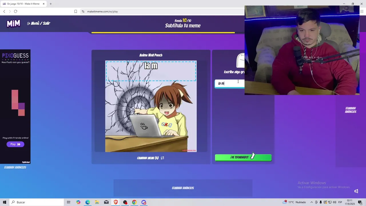Image resolution: width=366 pixels, height=206 pixels.
Task: Click the microphone tray icon
Action: (321, 202)
